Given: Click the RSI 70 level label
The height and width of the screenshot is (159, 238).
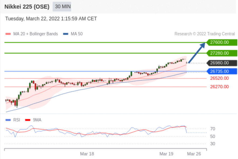Looking at the screenshot, I should point(213,129).
